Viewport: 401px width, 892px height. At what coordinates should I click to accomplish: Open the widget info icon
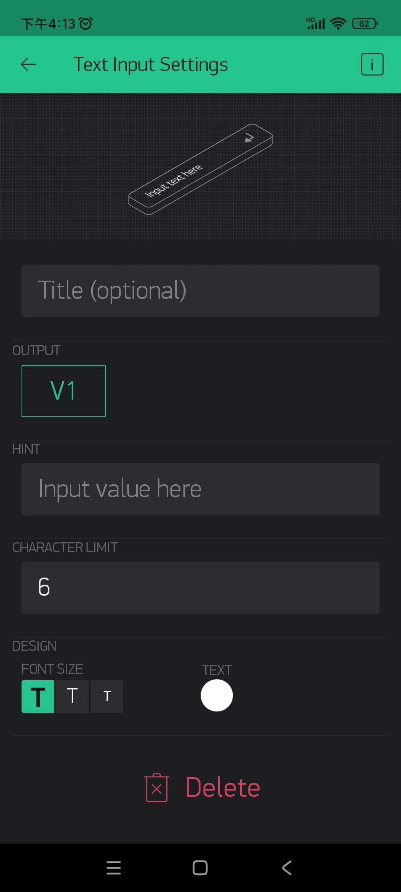tap(372, 64)
